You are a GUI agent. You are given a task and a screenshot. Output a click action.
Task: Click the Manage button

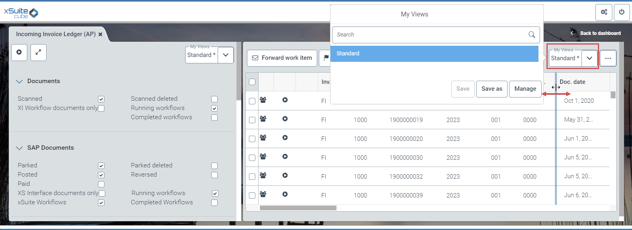click(x=525, y=89)
